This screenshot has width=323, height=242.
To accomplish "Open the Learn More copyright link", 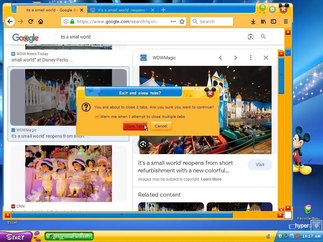I will (x=211, y=179).
